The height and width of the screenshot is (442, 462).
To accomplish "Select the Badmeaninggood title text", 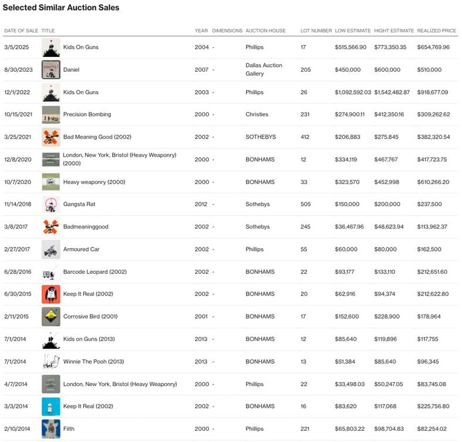I will pos(86,227).
